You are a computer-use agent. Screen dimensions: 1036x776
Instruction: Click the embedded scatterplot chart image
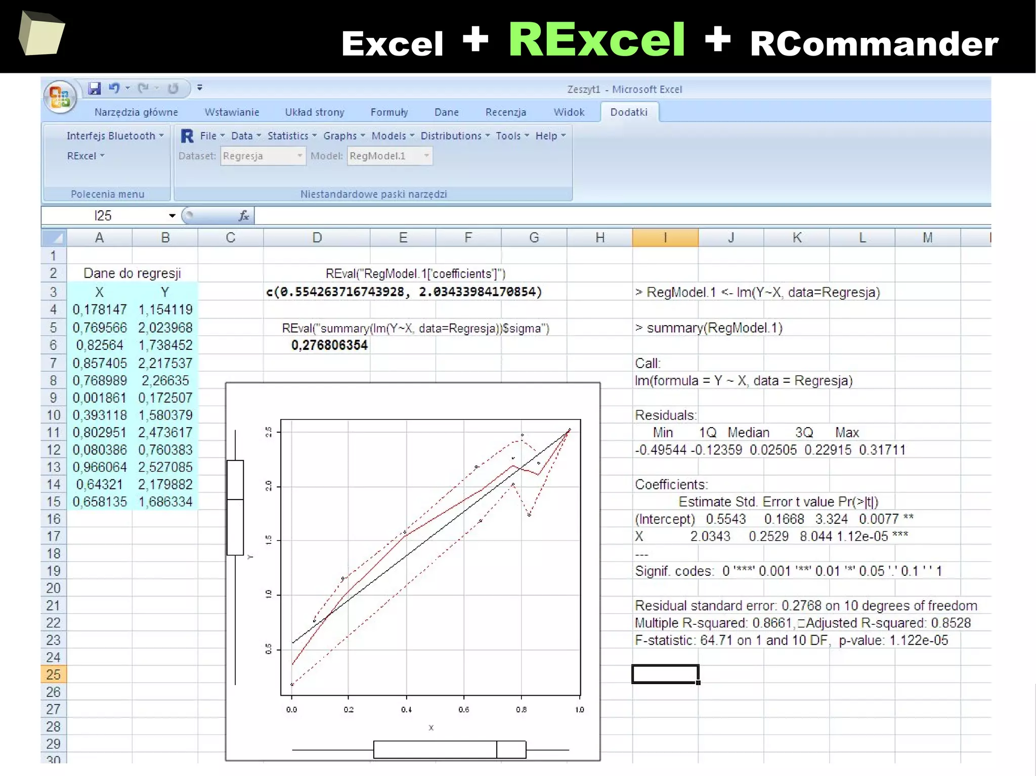(413, 571)
